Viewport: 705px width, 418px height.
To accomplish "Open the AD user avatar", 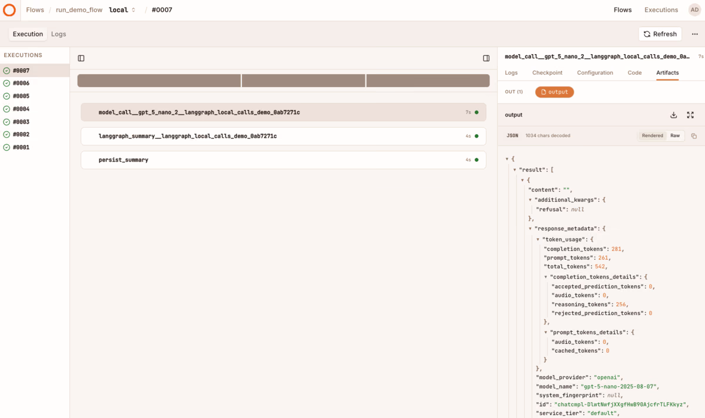I will tap(694, 10).
